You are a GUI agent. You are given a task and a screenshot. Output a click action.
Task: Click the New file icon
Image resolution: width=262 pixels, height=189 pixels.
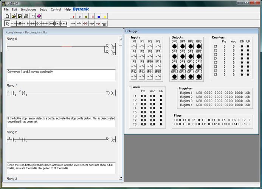click(8, 16)
